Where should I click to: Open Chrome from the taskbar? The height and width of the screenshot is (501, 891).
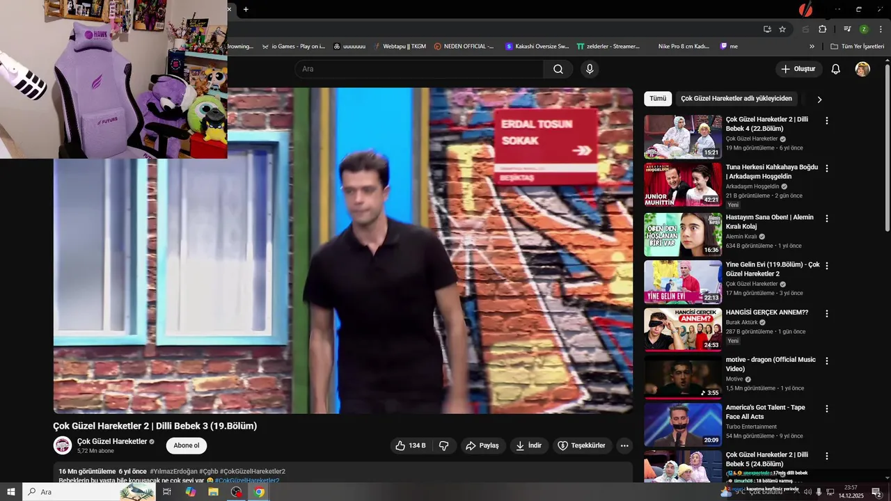click(259, 492)
